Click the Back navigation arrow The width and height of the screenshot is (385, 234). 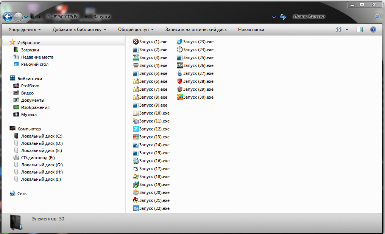click(8, 17)
